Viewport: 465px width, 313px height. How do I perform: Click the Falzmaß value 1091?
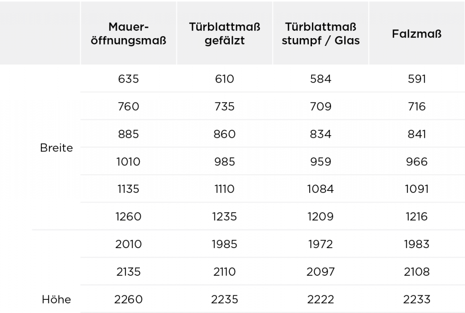pyautogui.click(x=417, y=189)
